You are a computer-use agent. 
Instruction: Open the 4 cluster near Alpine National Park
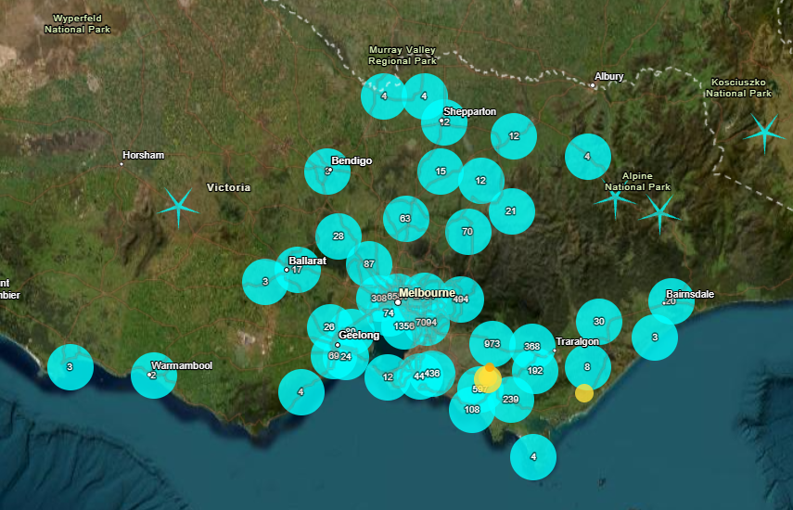pos(588,157)
